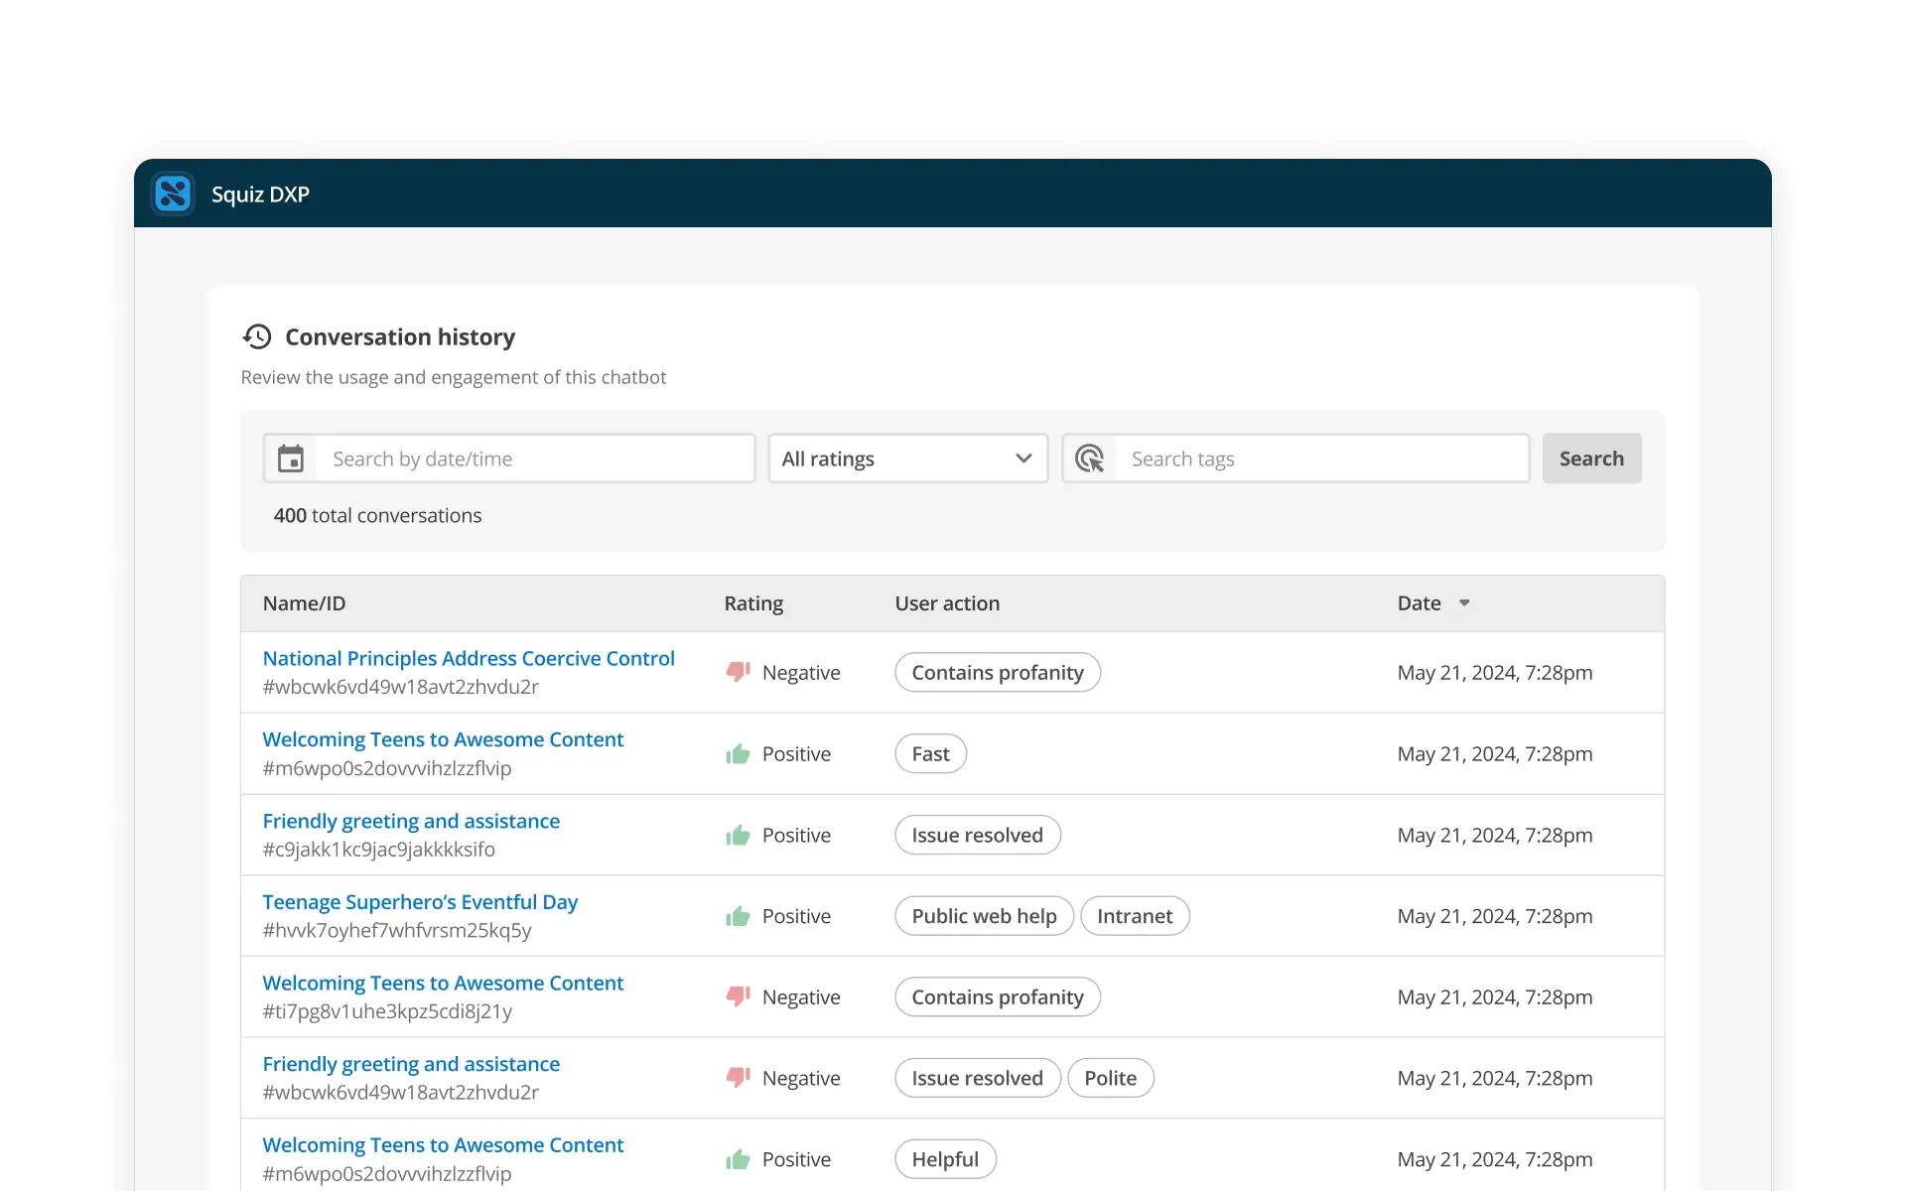Screen dimensions: 1906x1191
Task: Click Negative rating label in National Principles row
Action: coord(801,673)
